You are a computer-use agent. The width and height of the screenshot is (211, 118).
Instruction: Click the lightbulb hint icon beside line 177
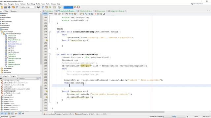[x=47, y=40]
